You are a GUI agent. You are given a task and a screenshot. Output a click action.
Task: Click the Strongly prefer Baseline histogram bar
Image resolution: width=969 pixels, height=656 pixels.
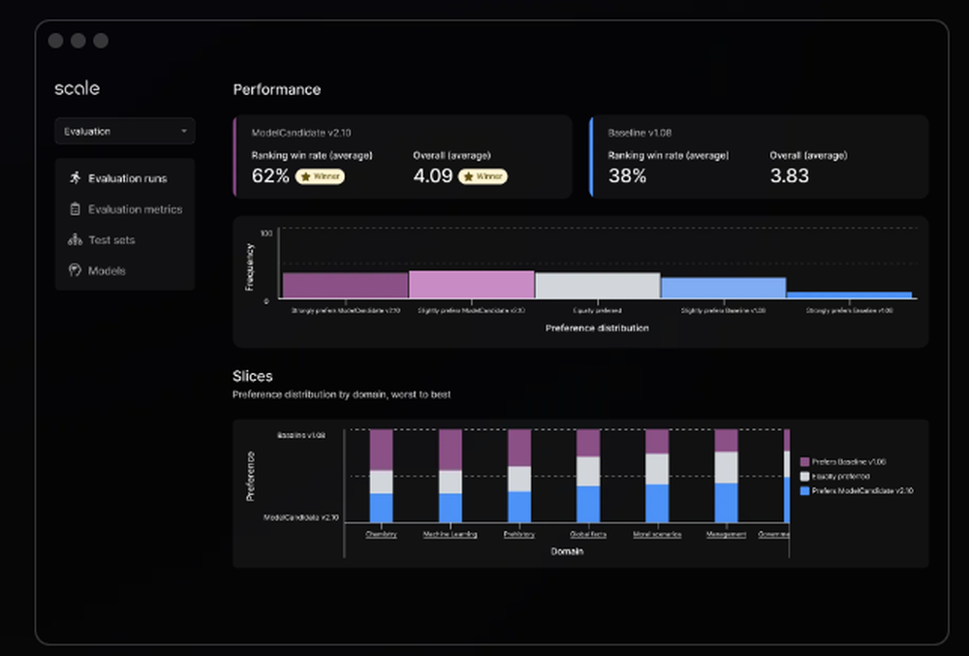click(850, 296)
